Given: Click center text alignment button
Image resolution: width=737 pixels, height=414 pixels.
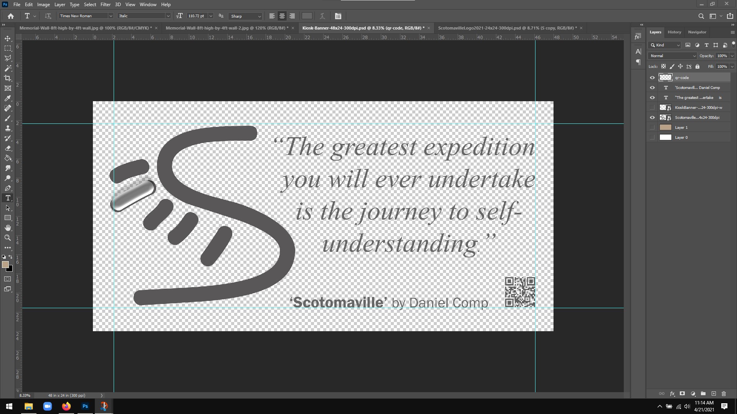Looking at the screenshot, I should coord(282,16).
